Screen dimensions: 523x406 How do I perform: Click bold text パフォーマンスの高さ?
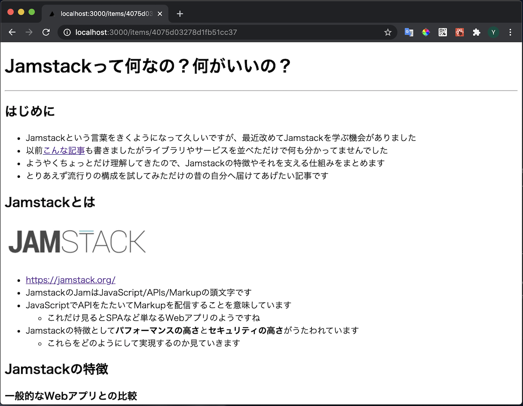(157, 331)
